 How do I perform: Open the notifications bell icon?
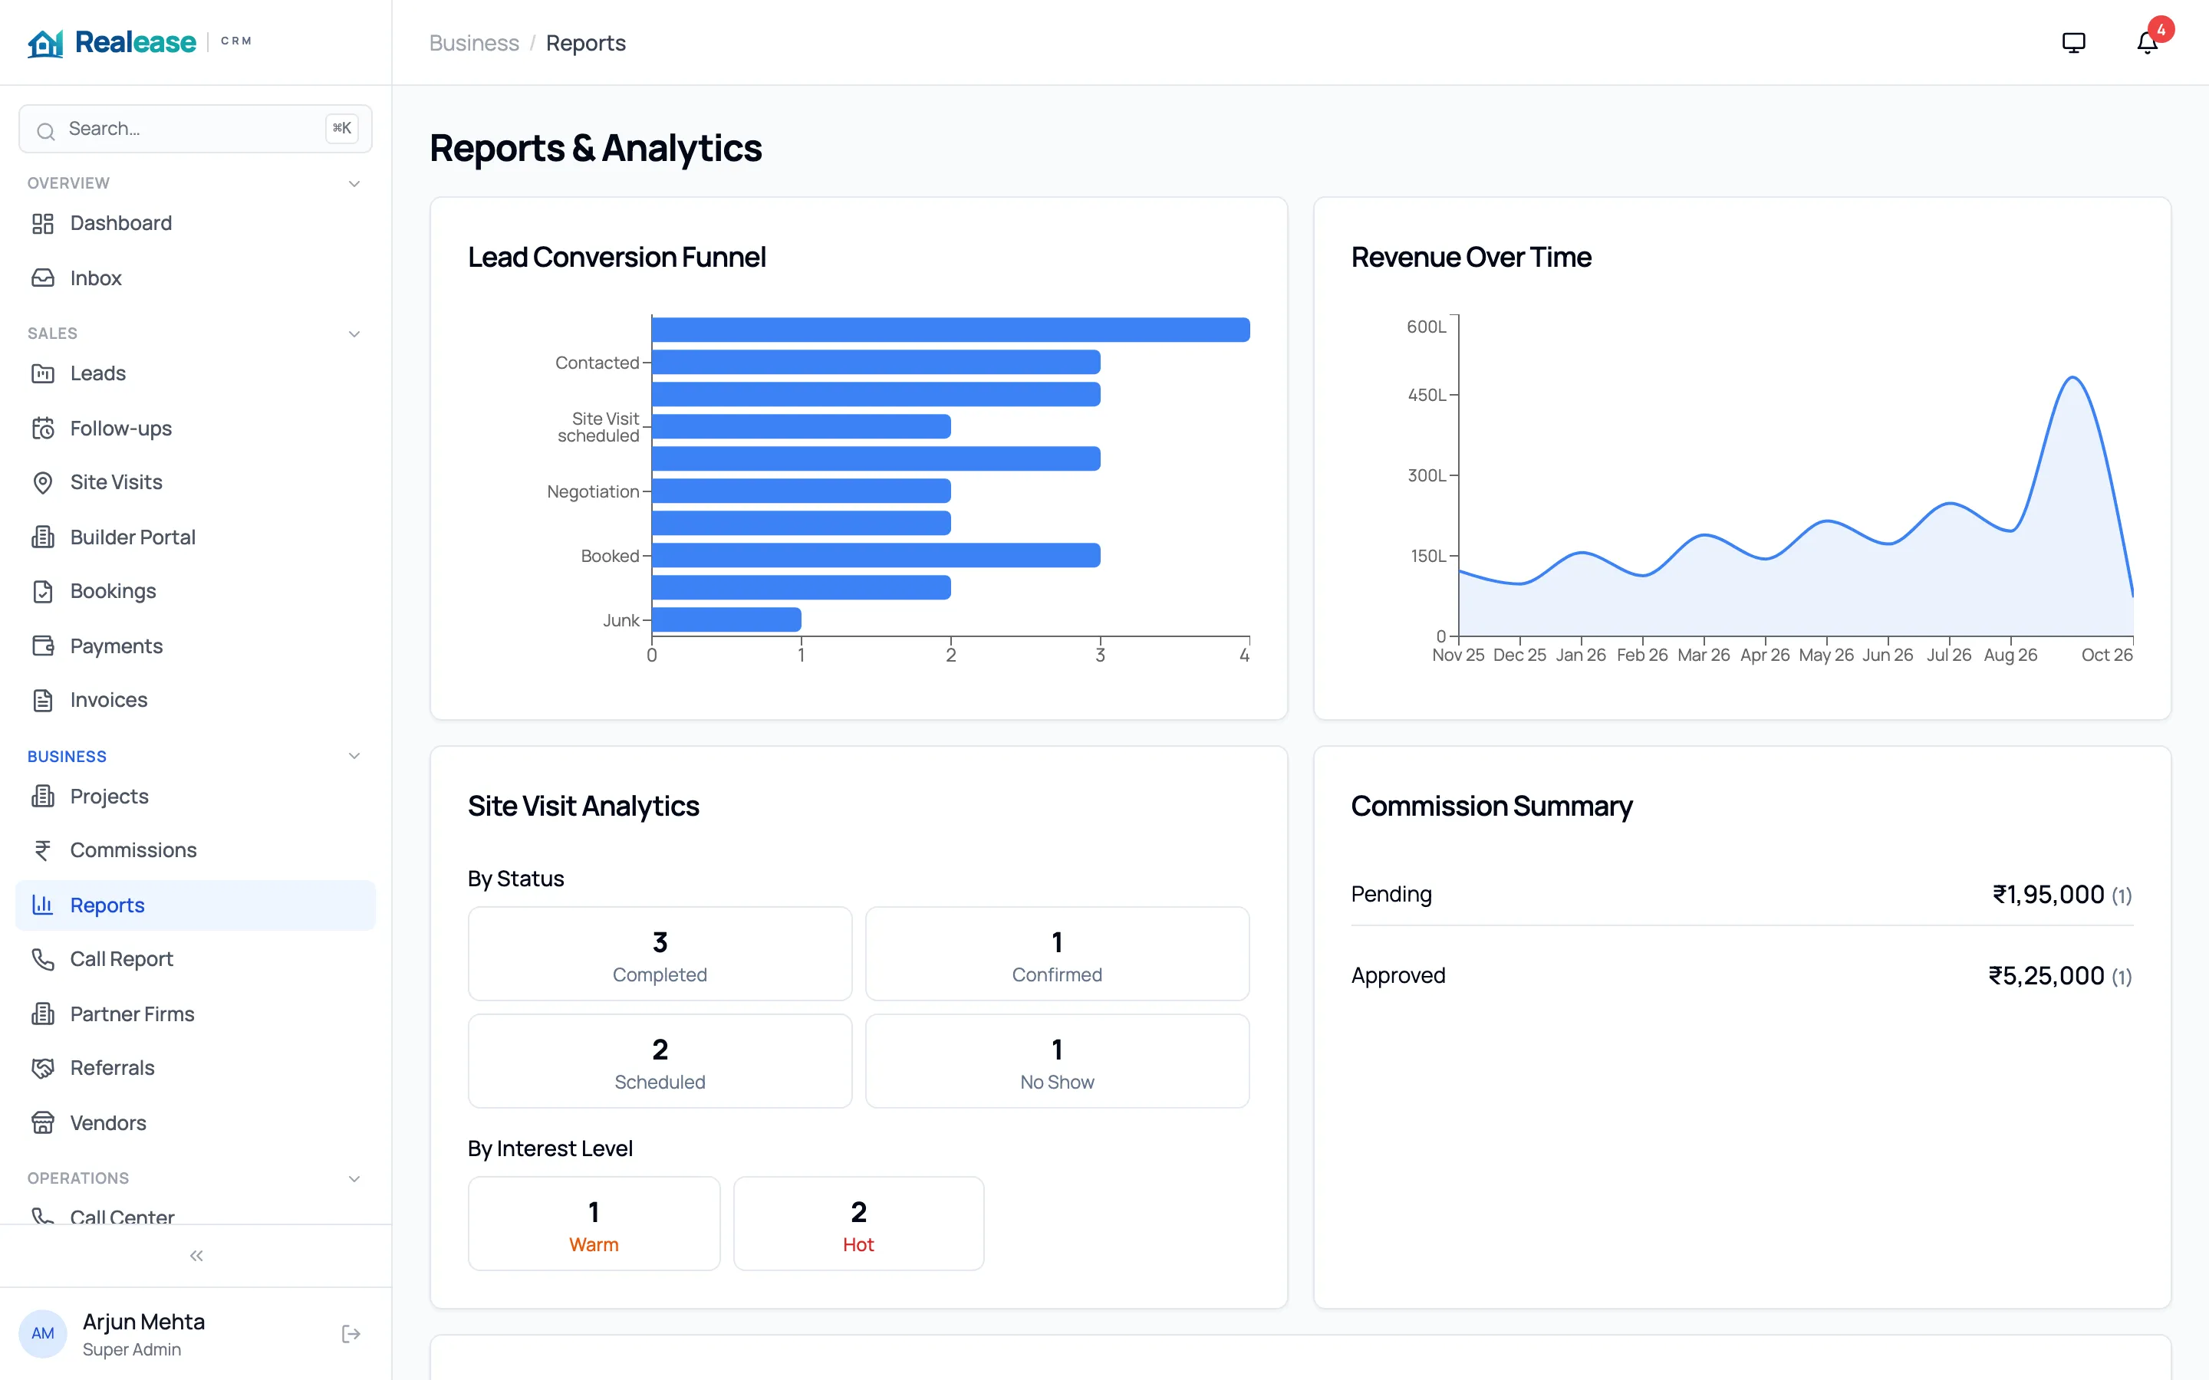2147,42
